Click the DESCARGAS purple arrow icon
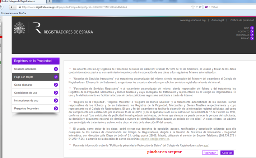Viewport: 256px width, 158px height. (252, 35)
